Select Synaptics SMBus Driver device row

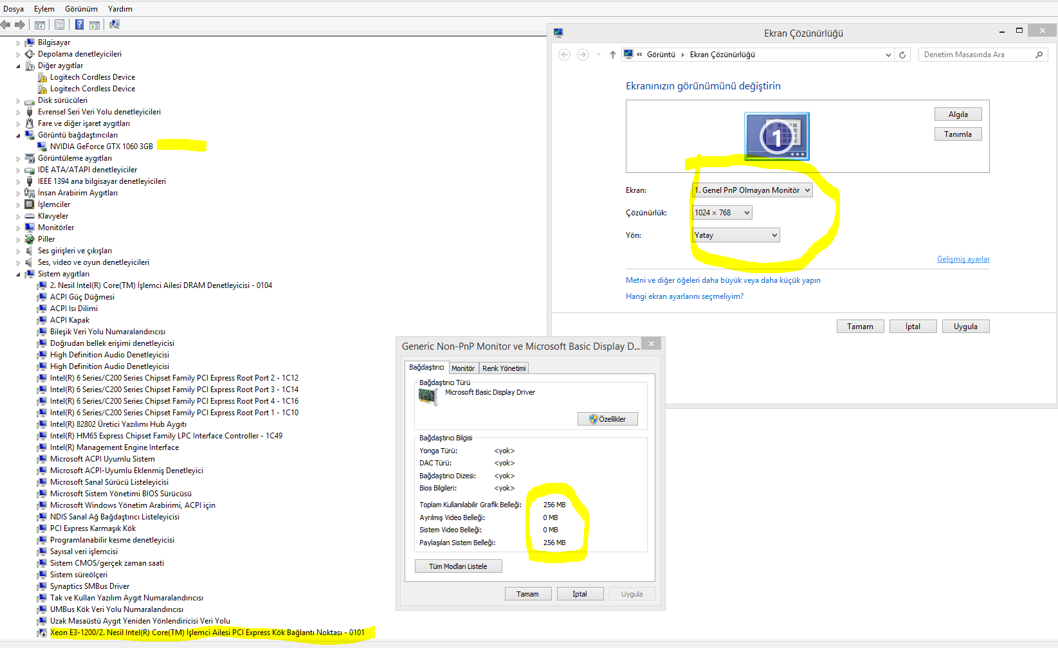coord(89,586)
